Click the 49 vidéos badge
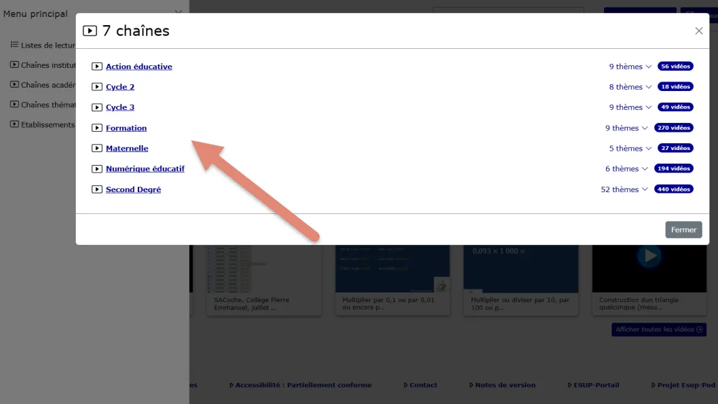The height and width of the screenshot is (404, 718). [675, 107]
